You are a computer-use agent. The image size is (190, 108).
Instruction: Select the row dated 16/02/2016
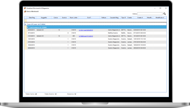pos(97,45)
